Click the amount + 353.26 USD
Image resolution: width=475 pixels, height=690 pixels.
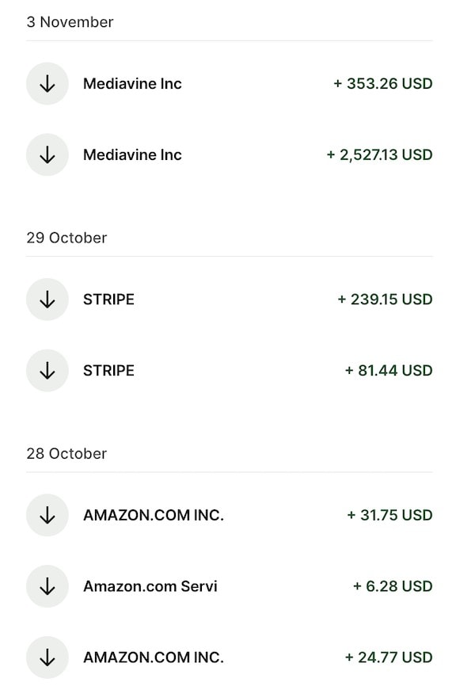pos(383,83)
